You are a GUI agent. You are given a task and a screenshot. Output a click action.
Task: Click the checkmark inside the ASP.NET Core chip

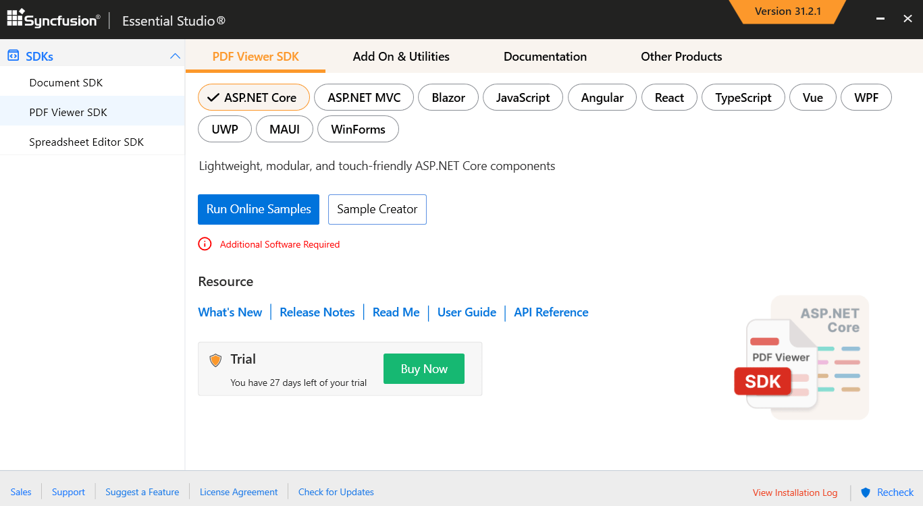tap(213, 97)
